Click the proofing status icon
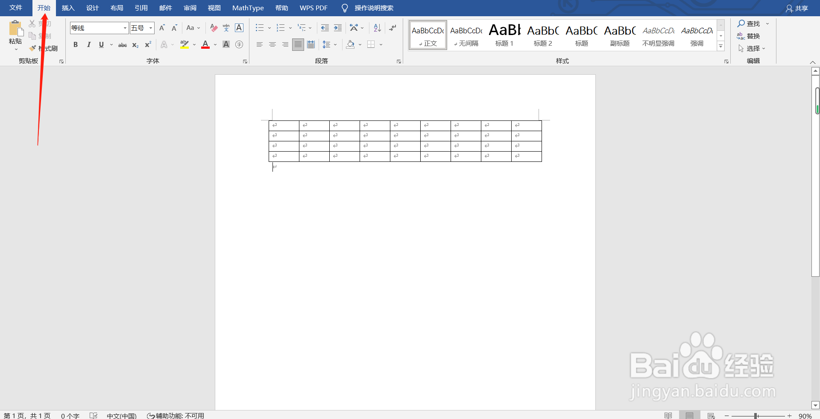The width and height of the screenshot is (820, 419). click(x=94, y=416)
